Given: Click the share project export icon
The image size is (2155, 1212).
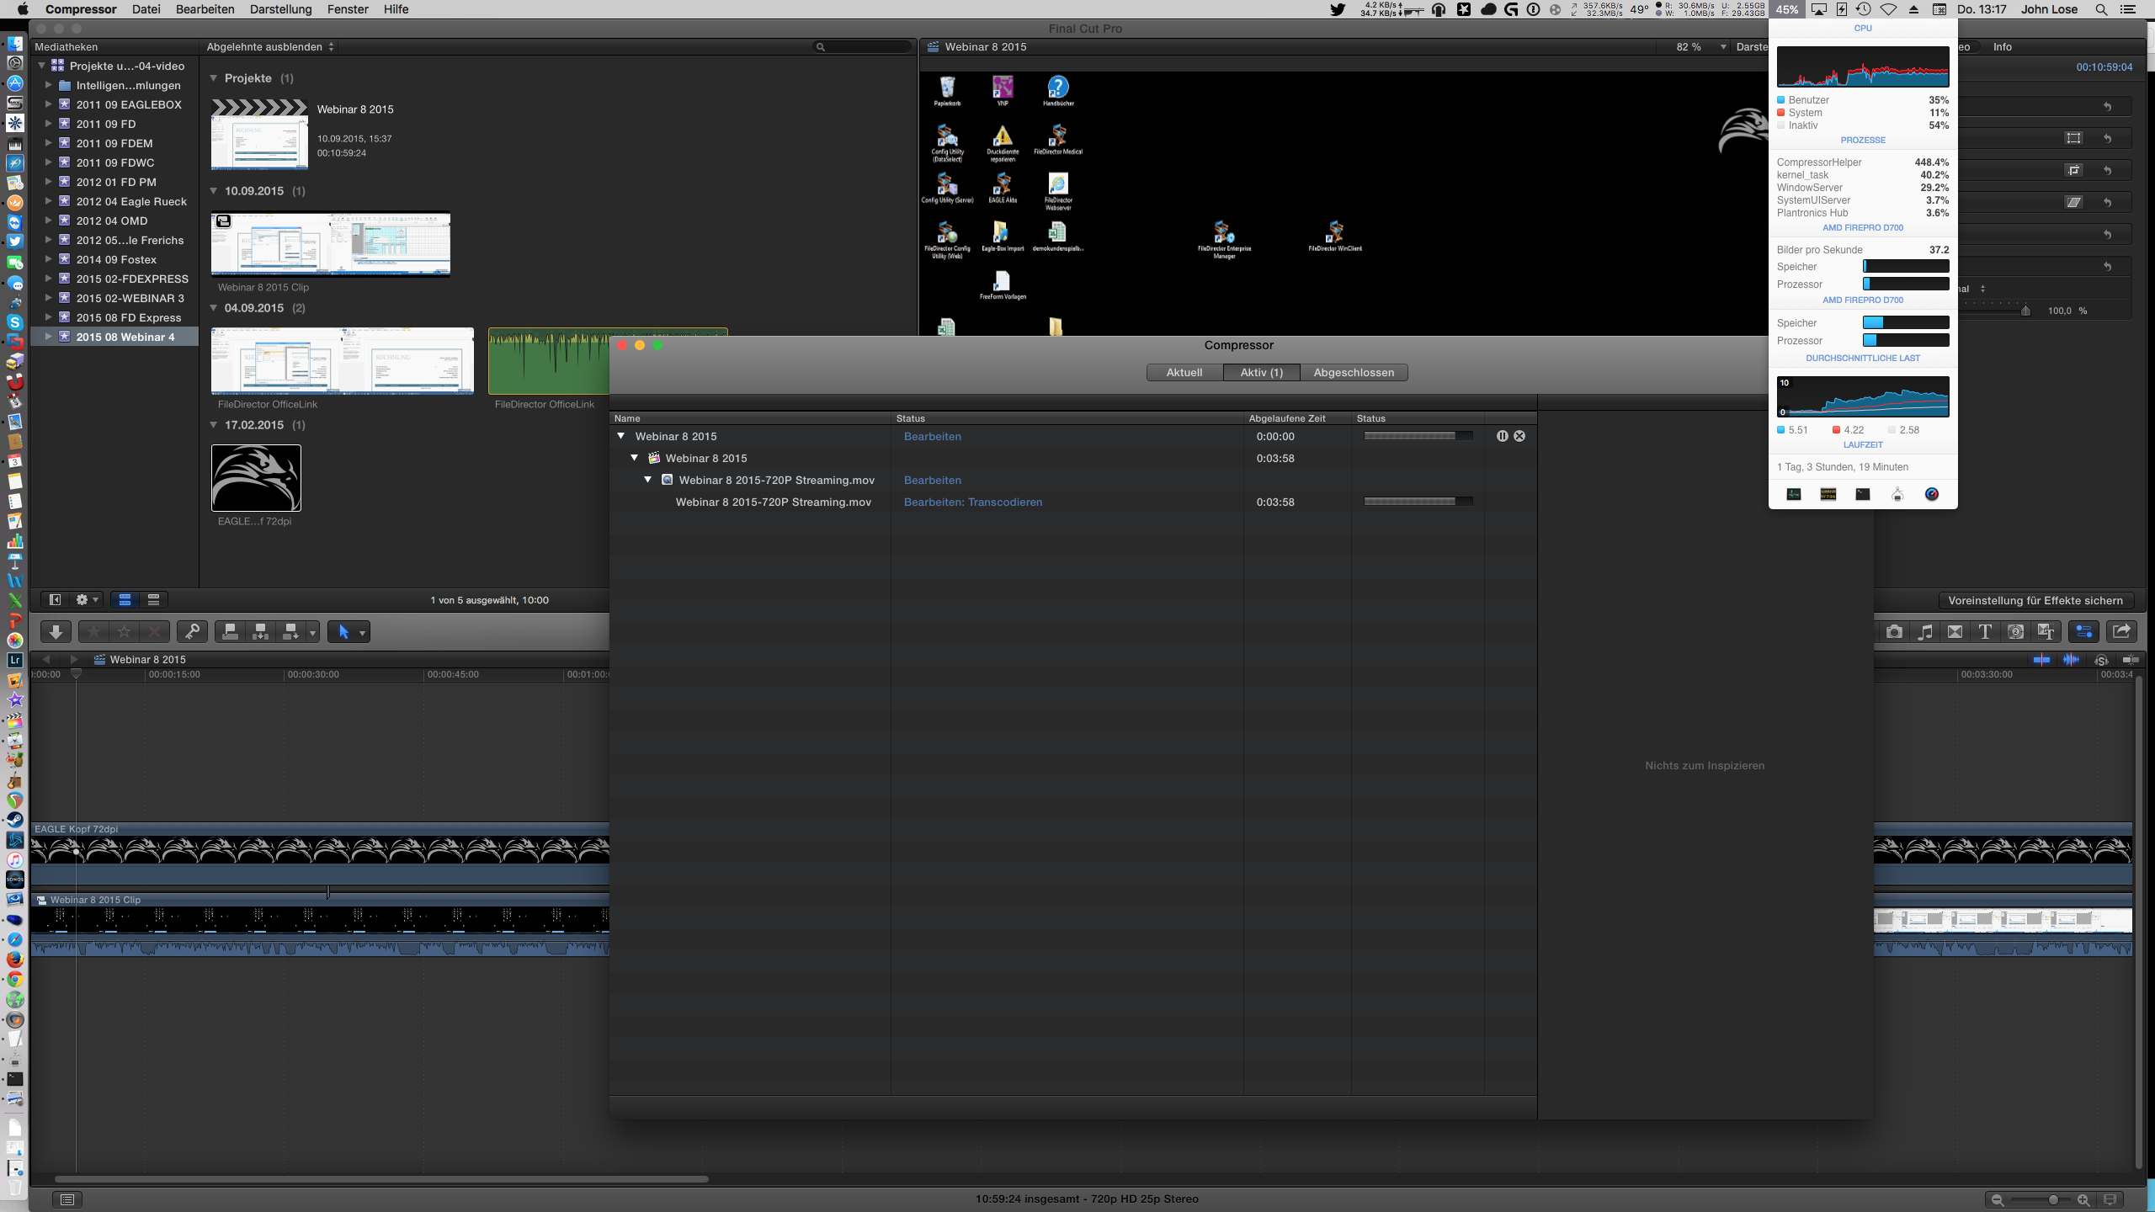Looking at the screenshot, I should pos(2121,631).
